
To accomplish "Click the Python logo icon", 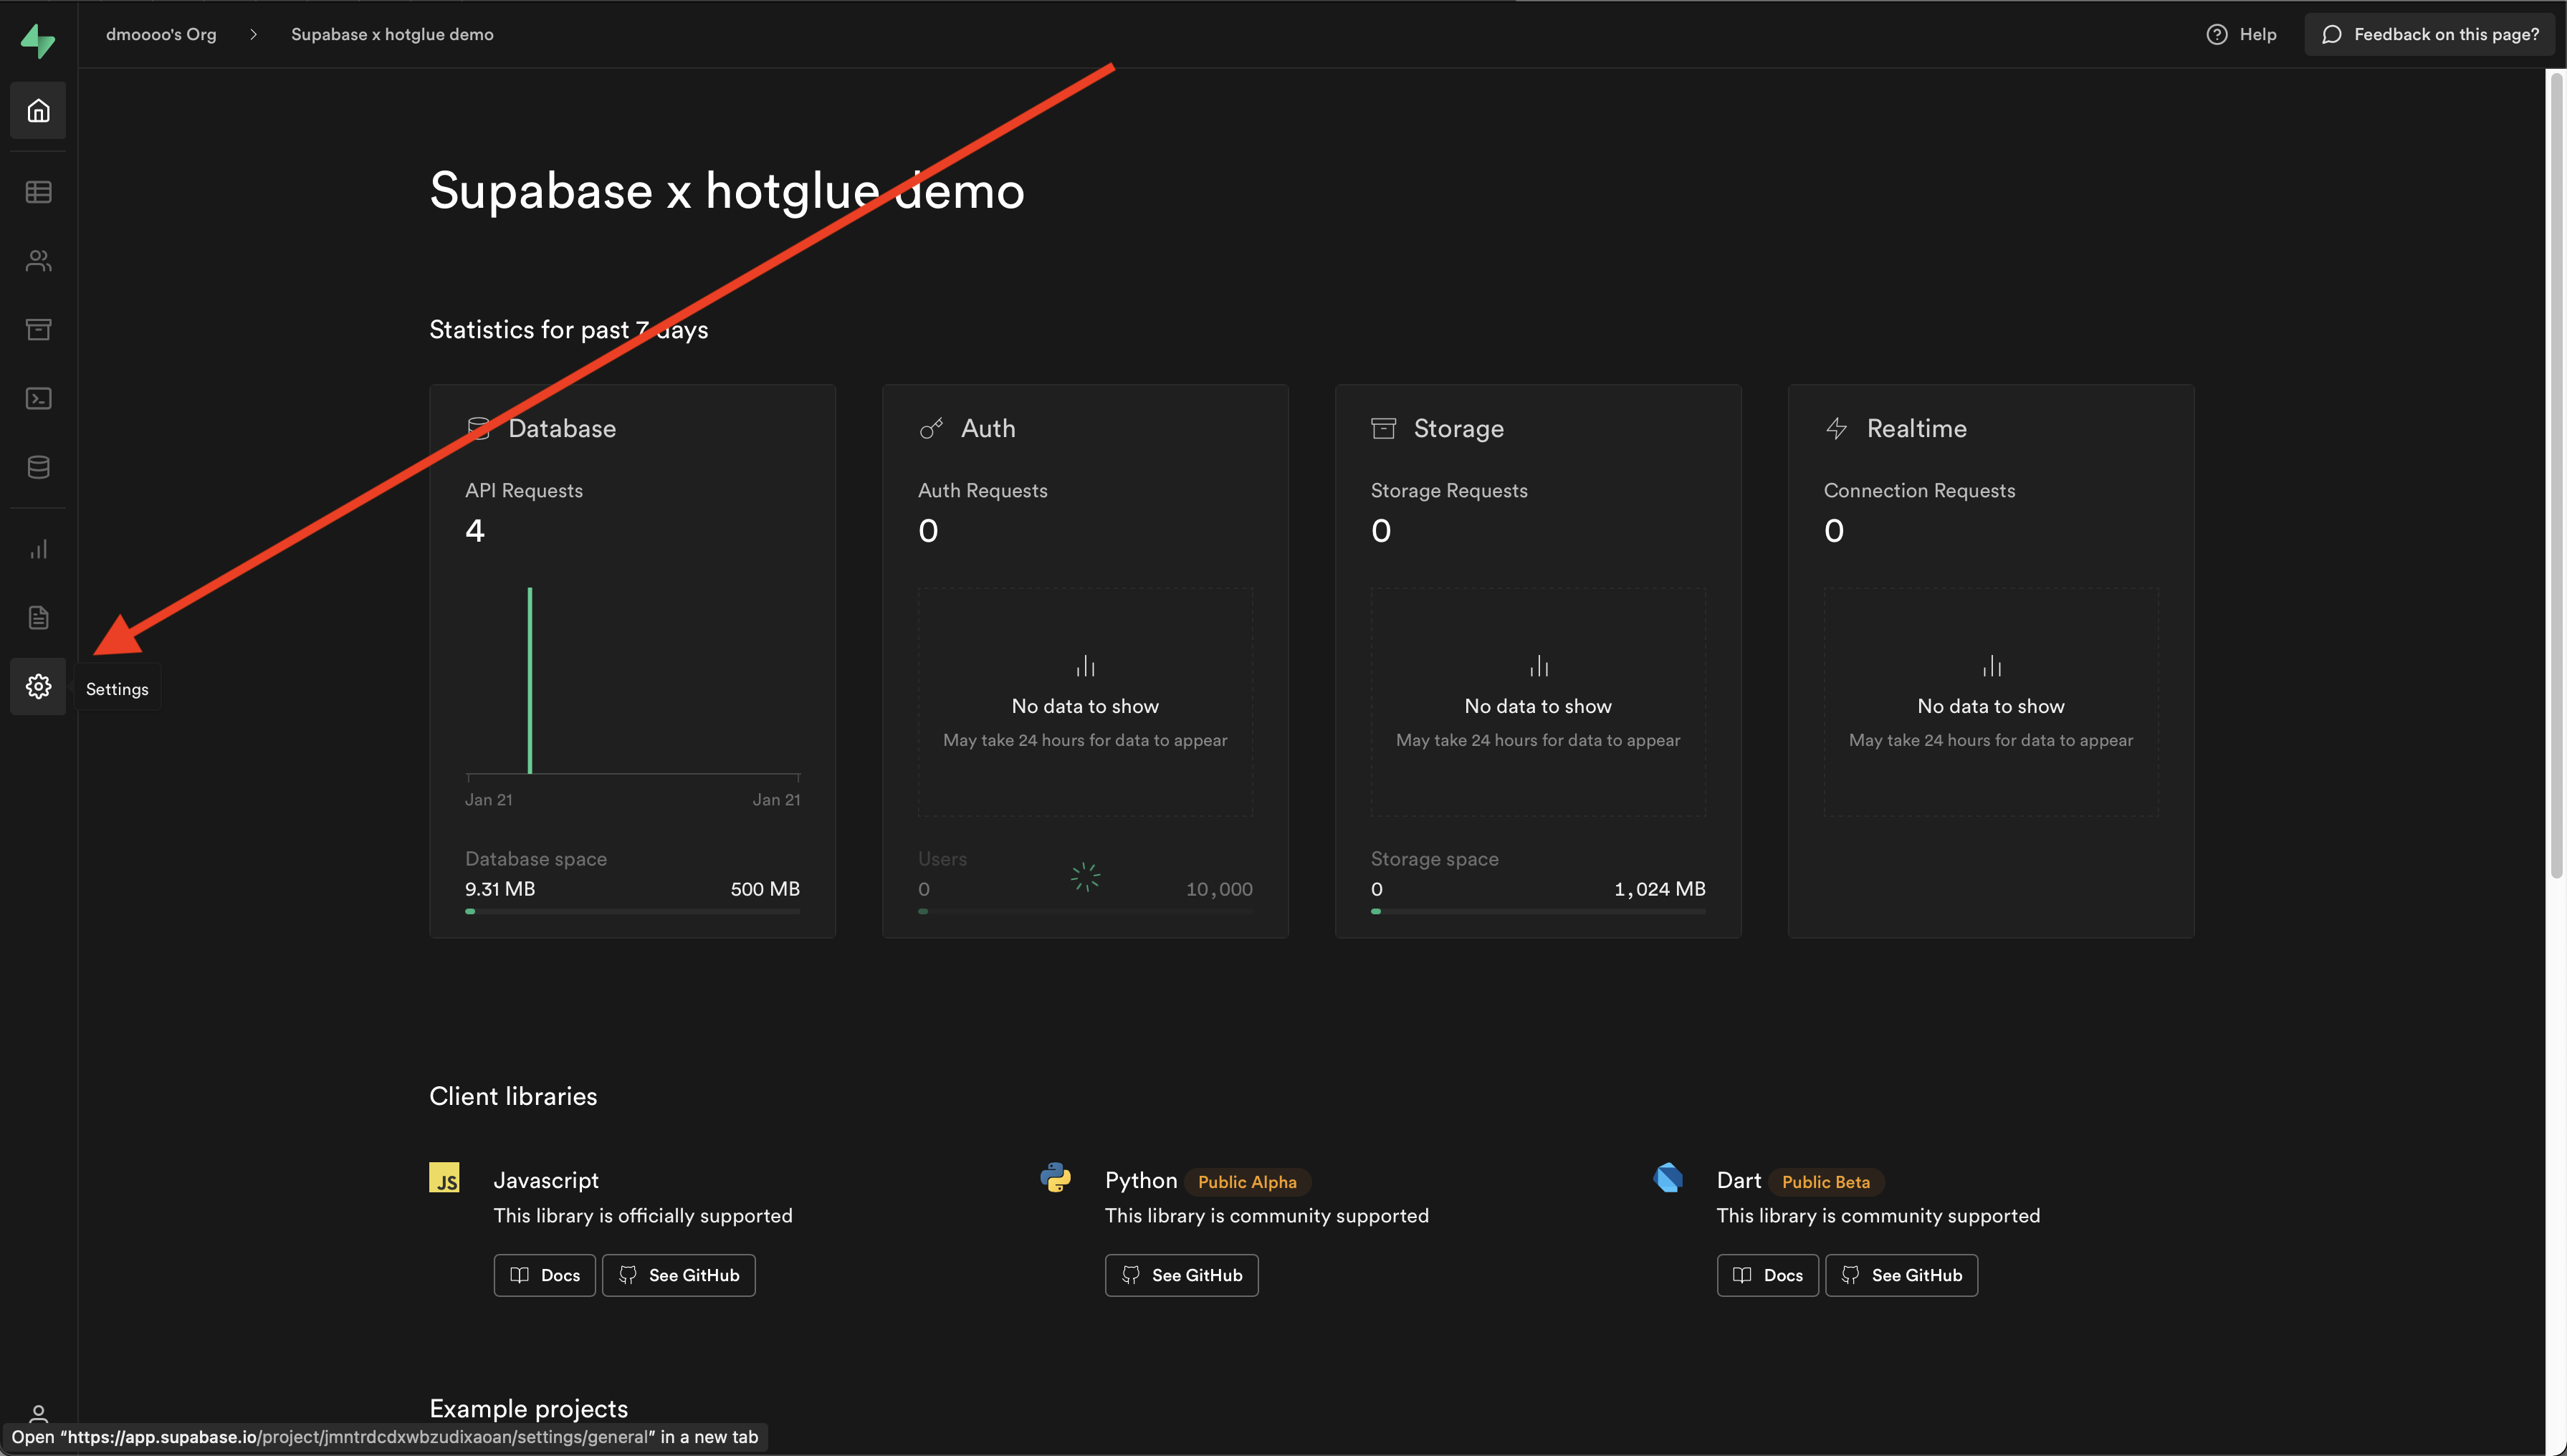I will click(x=1055, y=1177).
